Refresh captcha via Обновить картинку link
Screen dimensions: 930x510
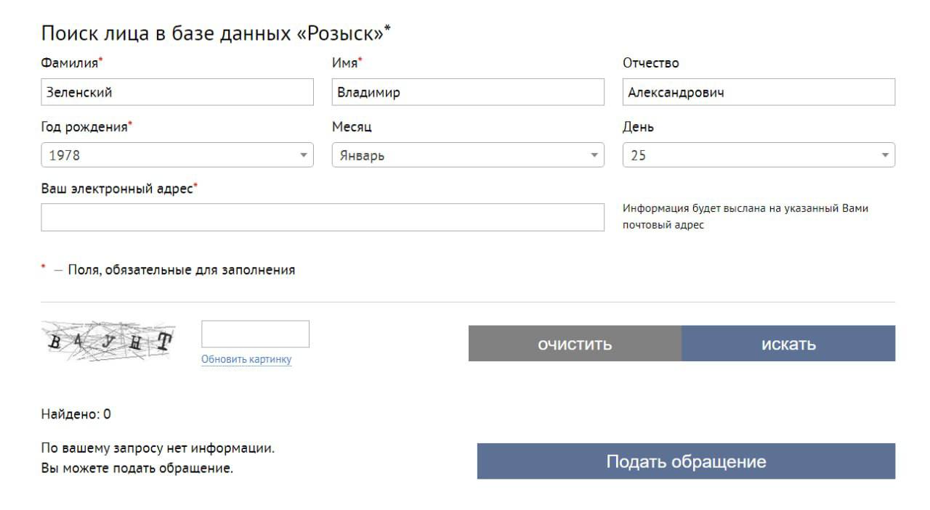pos(246,360)
